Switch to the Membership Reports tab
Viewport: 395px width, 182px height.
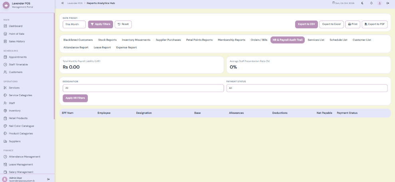[x=232, y=40]
